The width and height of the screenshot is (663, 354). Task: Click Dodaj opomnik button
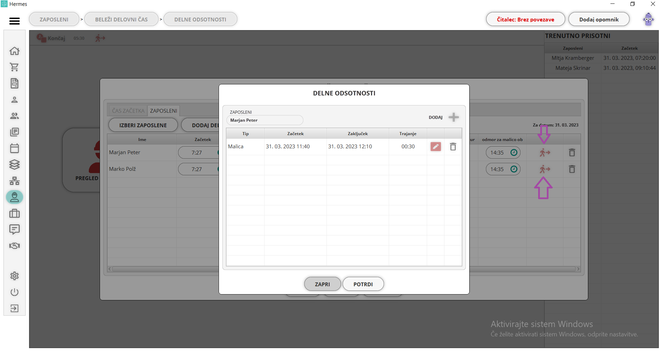click(599, 19)
